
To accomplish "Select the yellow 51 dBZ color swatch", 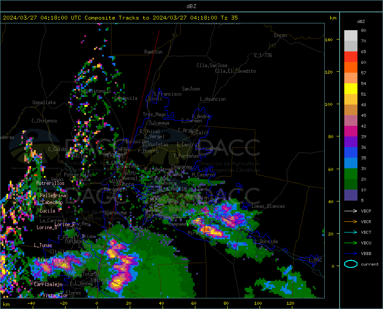I will [x=351, y=89].
